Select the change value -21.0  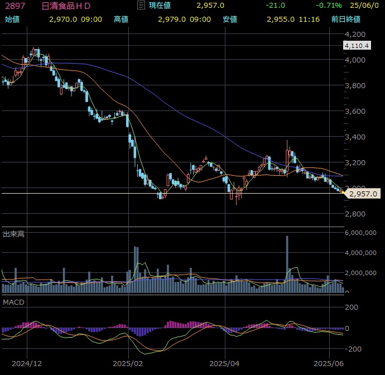(x=275, y=6)
